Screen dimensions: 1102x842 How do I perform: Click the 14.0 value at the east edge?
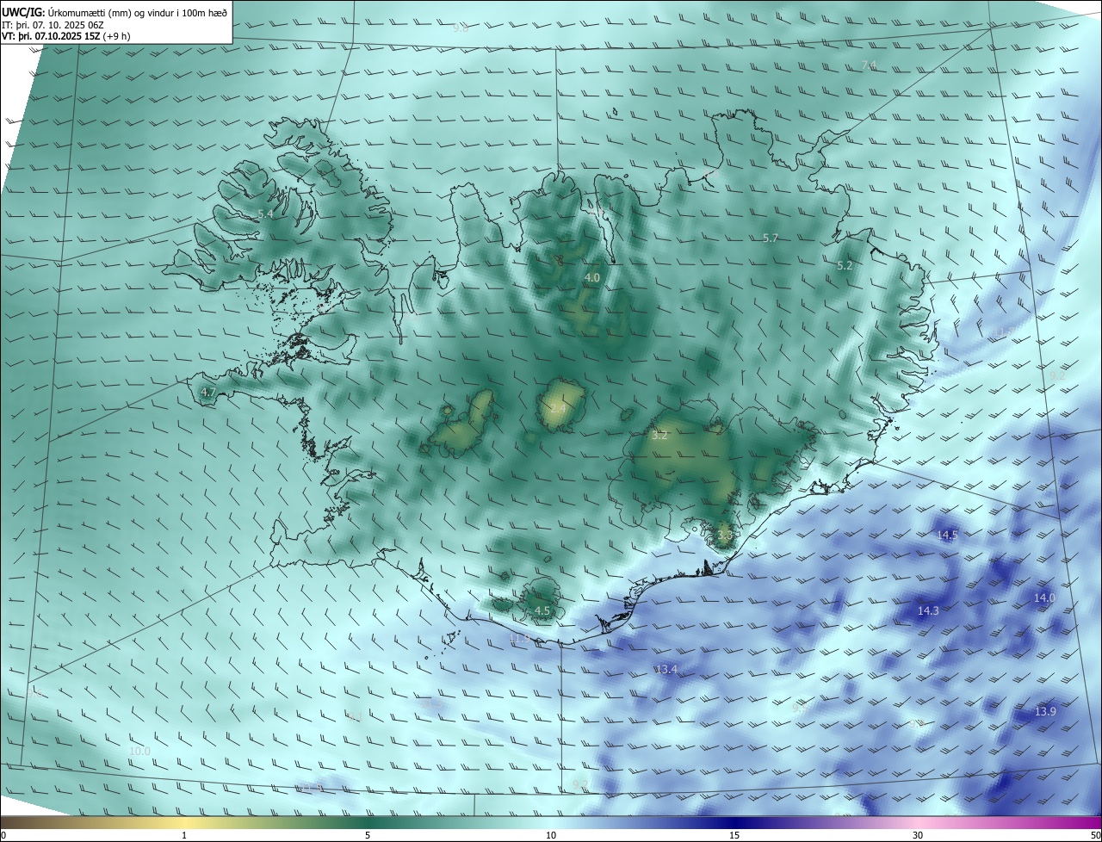(x=1044, y=597)
